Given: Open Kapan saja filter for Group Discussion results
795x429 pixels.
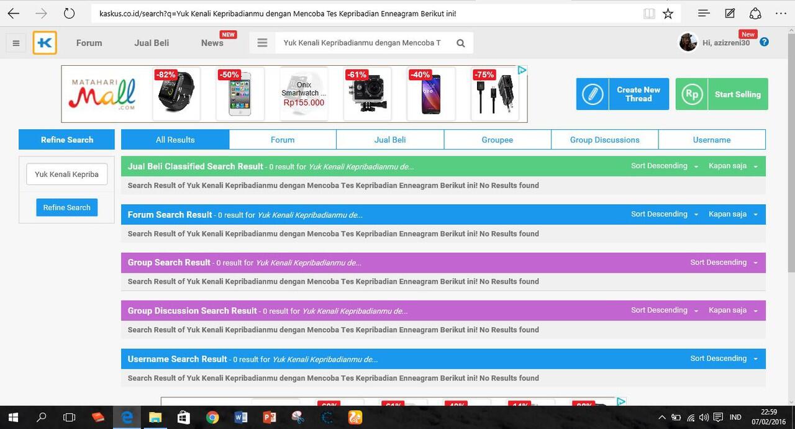Looking at the screenshot, I should (734, 310).
